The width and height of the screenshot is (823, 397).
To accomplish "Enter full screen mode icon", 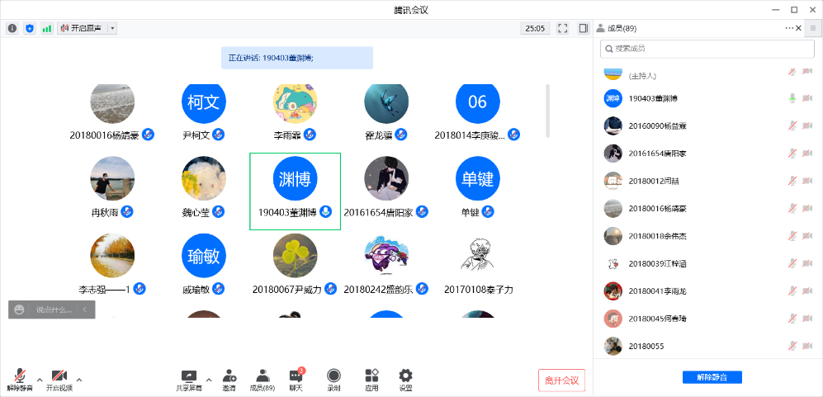I will click(x=563, y=28).
